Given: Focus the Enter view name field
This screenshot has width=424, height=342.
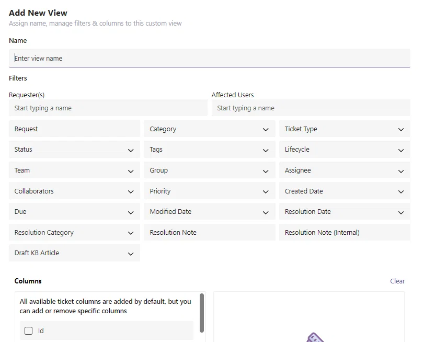Looking at the screenshot, I should 210,58.
